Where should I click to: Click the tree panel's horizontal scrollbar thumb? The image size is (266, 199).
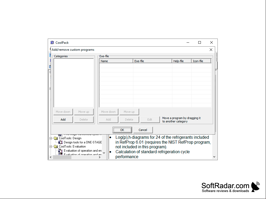(x=62, y=157)
